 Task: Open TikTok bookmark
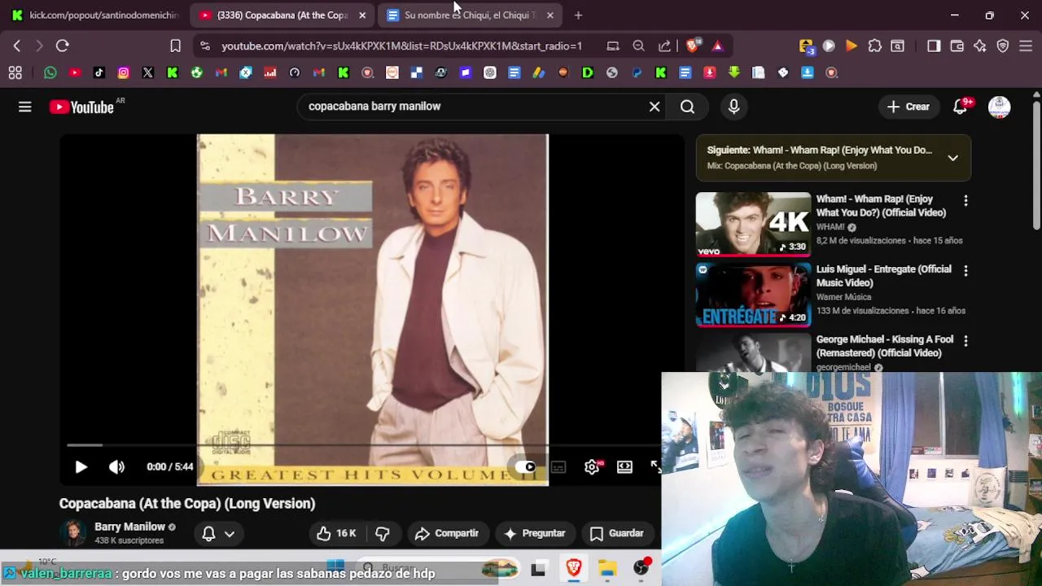[99, 72]
